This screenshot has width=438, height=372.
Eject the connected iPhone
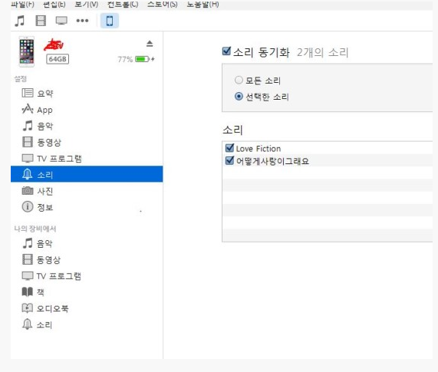tap(150, 44)
